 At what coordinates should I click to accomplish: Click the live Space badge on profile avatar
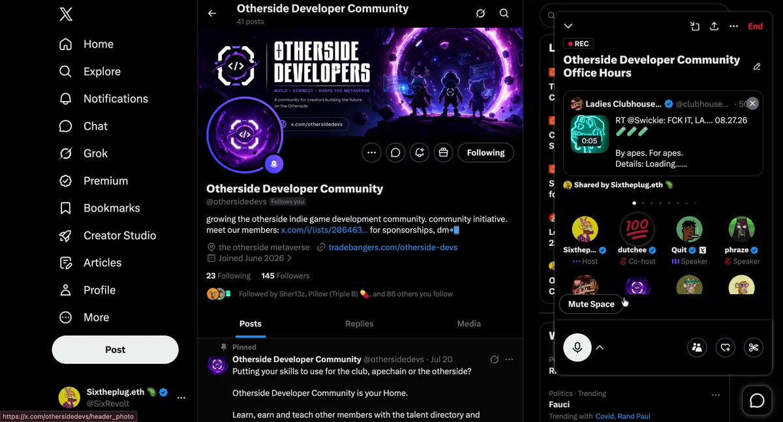pos(273,164)
